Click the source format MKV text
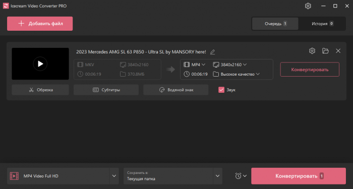This screenshot has width=353, height=189. click(x=89, y=65)
